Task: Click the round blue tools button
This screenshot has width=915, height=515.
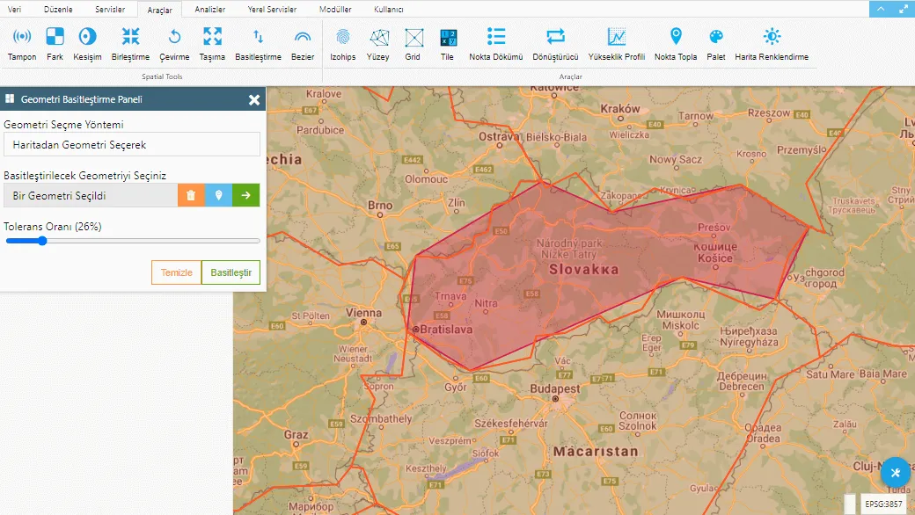Action: [895, 473]
